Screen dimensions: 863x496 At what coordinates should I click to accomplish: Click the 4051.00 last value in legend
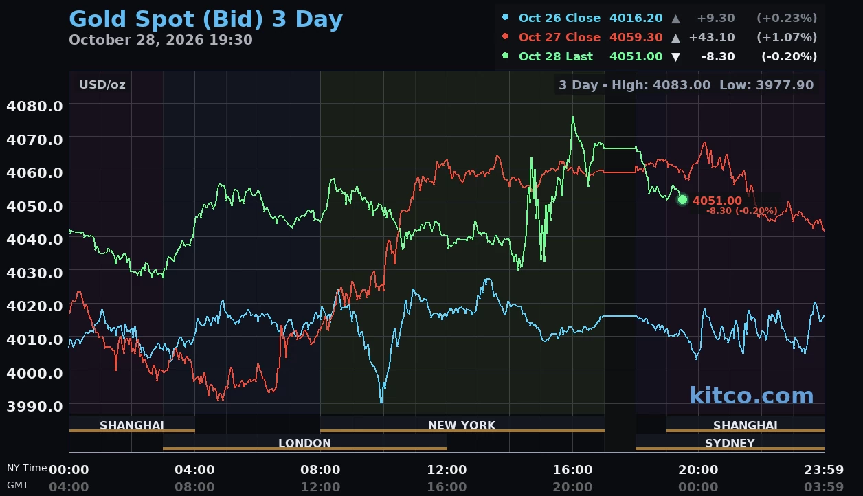pos(636,56)
